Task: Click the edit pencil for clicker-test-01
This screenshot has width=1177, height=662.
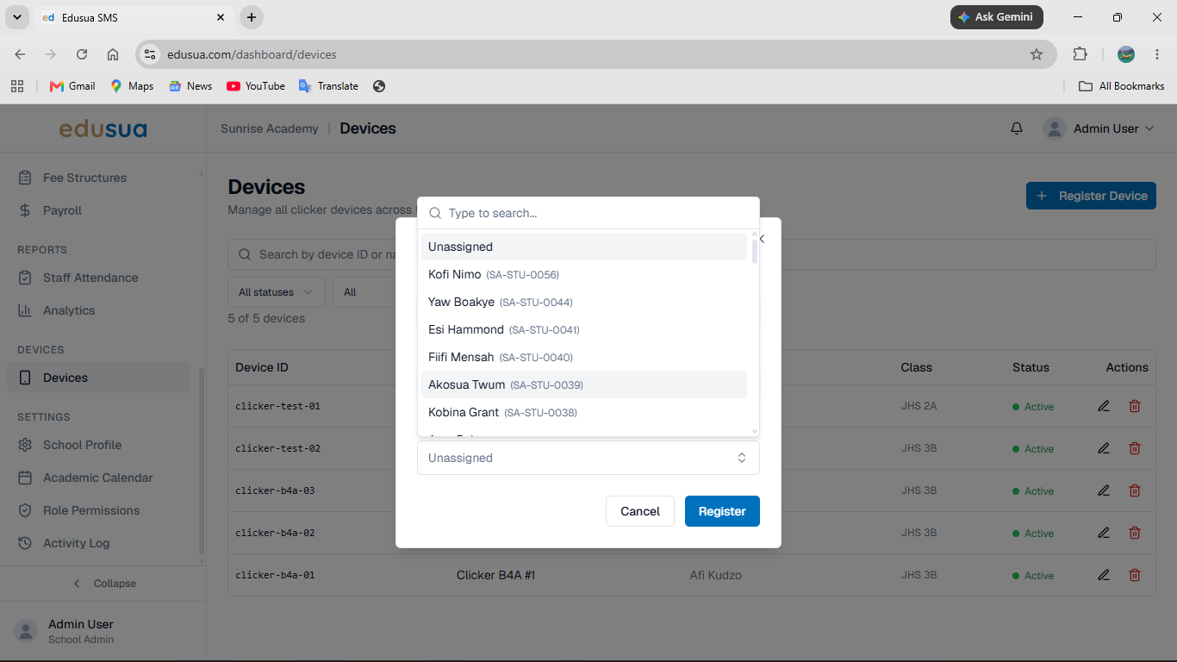Action: (x=1104, y=406)
